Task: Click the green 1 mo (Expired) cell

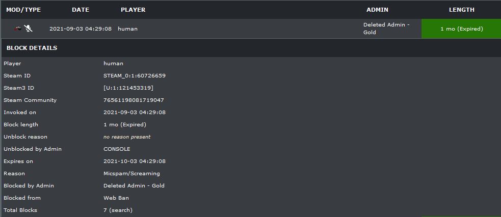Action: pyautogui.click(x=461, y=29)
